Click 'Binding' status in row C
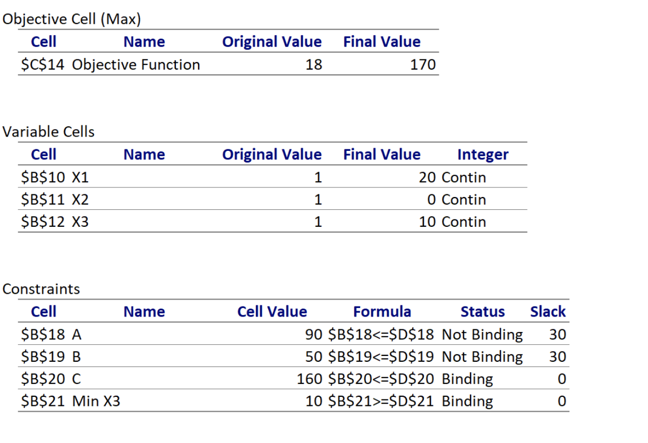Image resolution: width=648 pixels, height=443 pixels. pyautogui.click(x=467, y=379)
